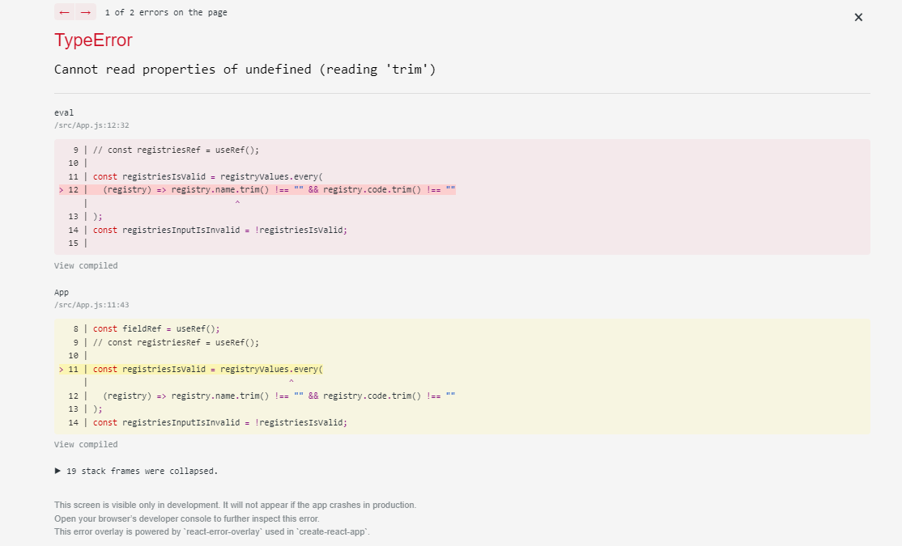
Task: Click the '1 of 2 errors' counter text
Action: (x=166, y=13)
